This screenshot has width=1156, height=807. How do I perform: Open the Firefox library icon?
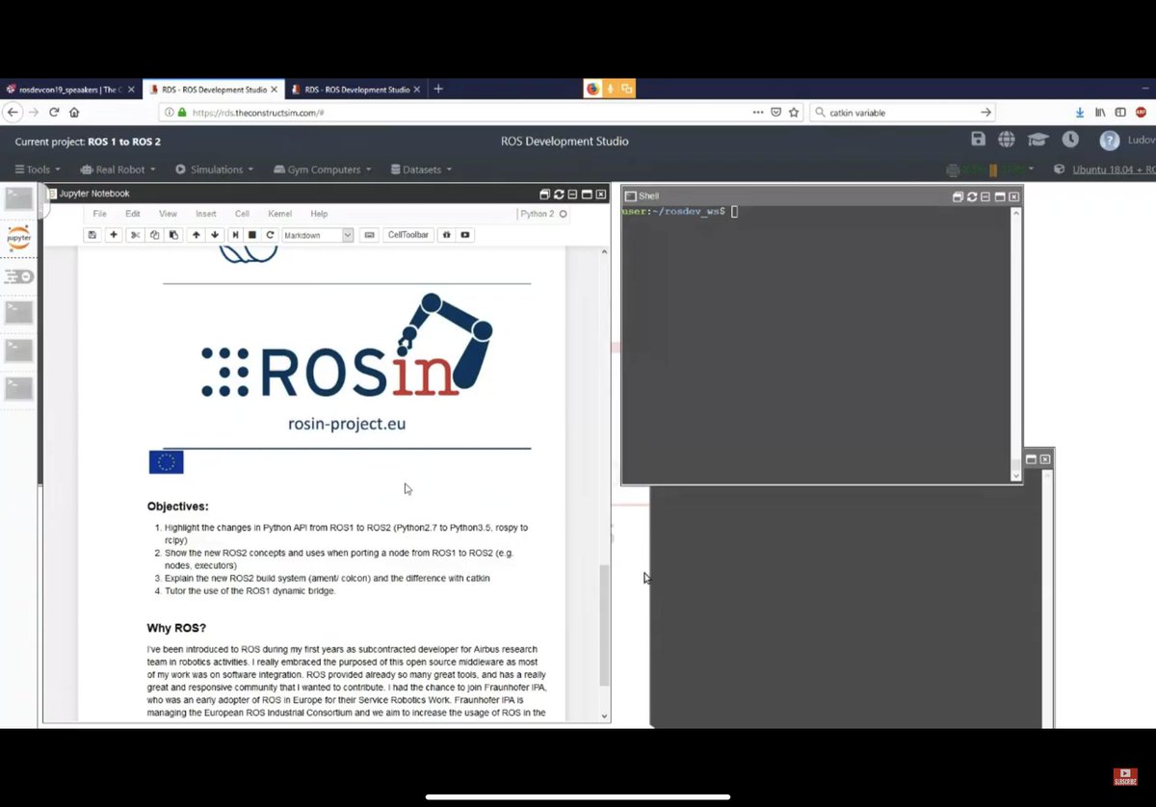point(1100,113)
